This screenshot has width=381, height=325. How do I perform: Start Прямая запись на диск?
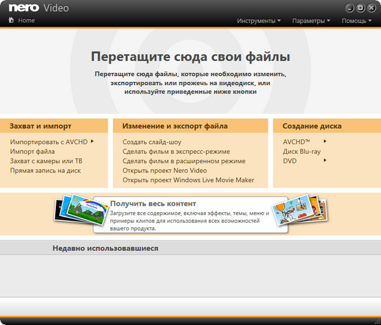tap(46, 171)
